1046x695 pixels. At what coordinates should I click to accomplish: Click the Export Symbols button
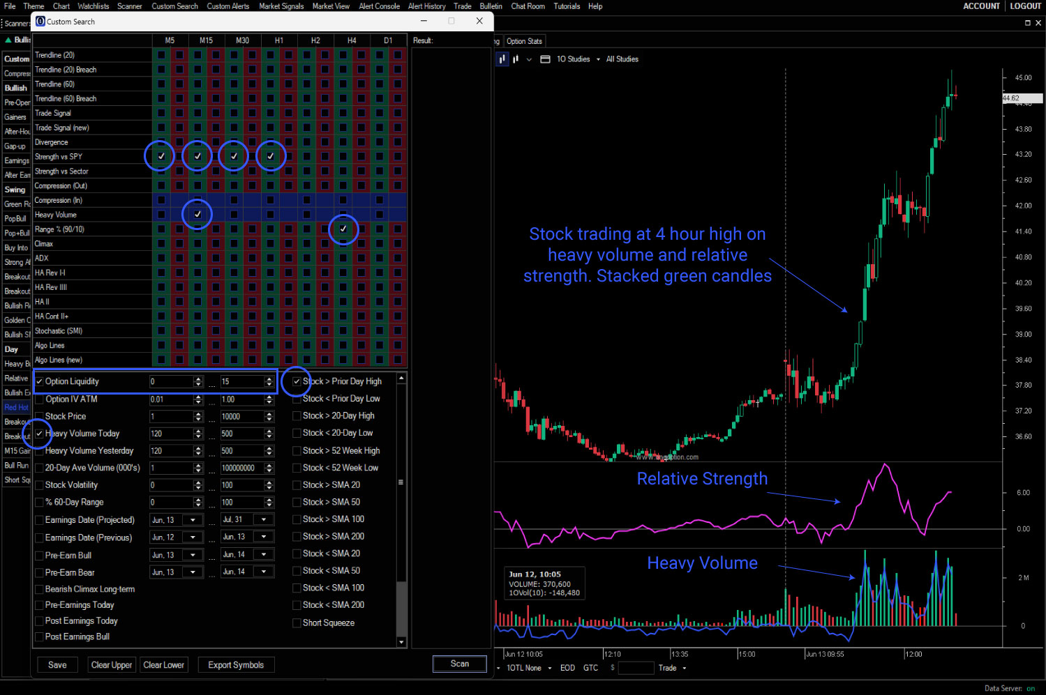[236, 664]
